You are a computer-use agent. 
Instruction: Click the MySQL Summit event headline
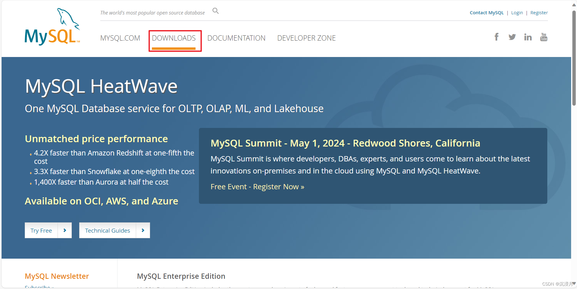(345, 143)
